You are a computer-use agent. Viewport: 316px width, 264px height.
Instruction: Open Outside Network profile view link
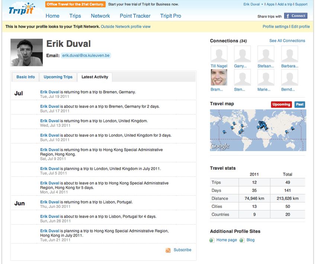(126, 27)
